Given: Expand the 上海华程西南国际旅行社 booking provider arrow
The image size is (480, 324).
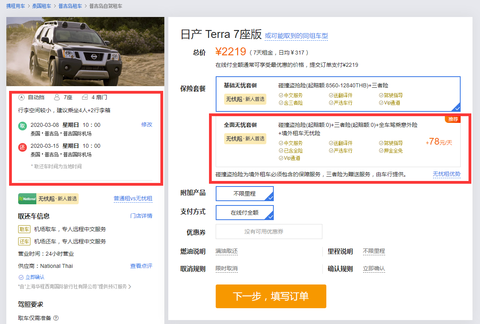Looking at the screenshot, I should [x=130, y=286].
